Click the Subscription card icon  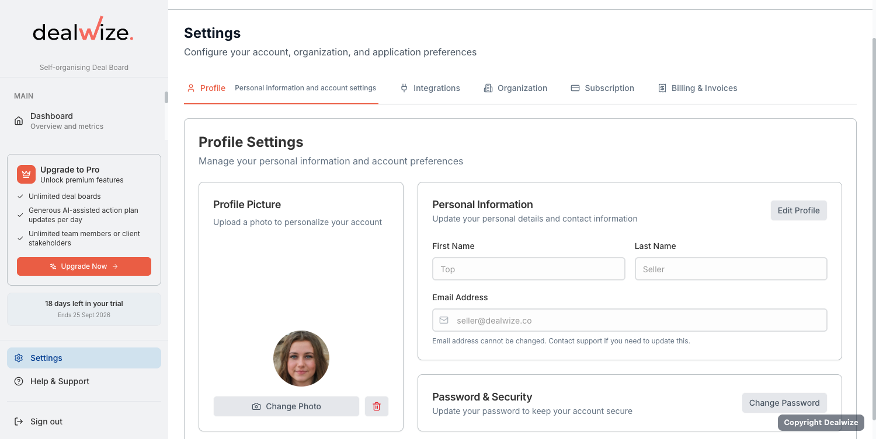coord(575,88)
